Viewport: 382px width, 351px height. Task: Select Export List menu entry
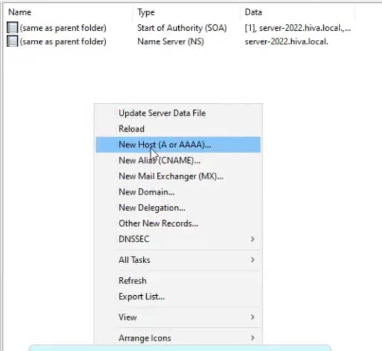[x=178, y=297]
